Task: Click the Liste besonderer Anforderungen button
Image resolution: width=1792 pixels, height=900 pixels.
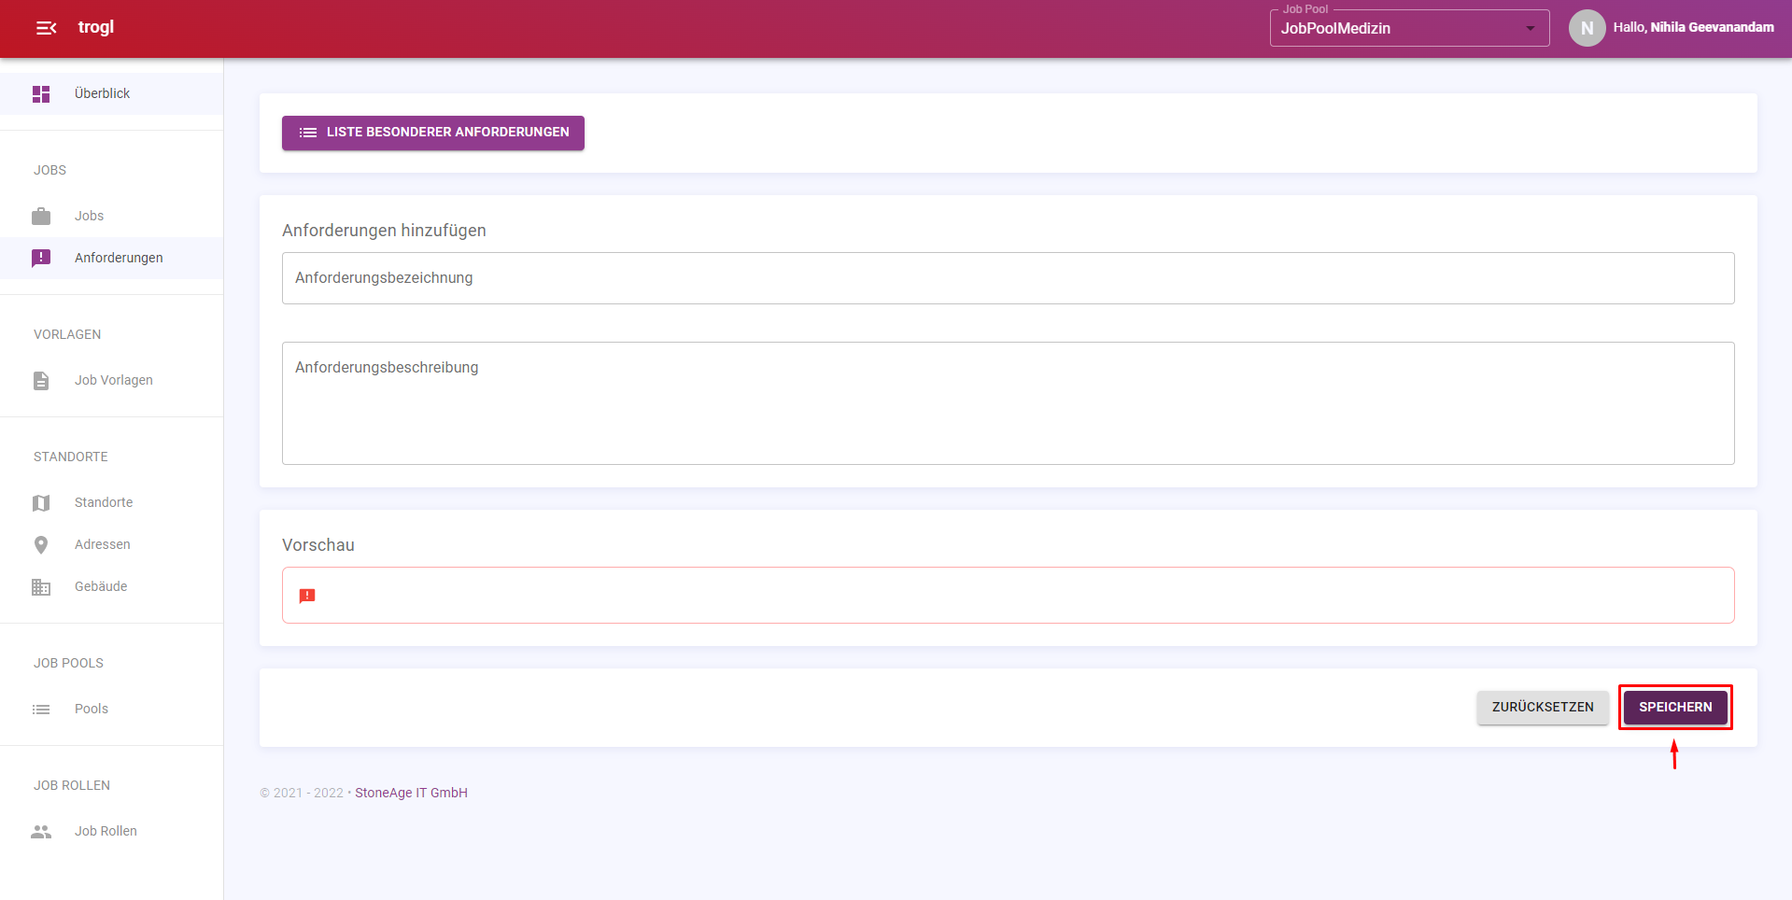Action: click(x=433, y=133)
